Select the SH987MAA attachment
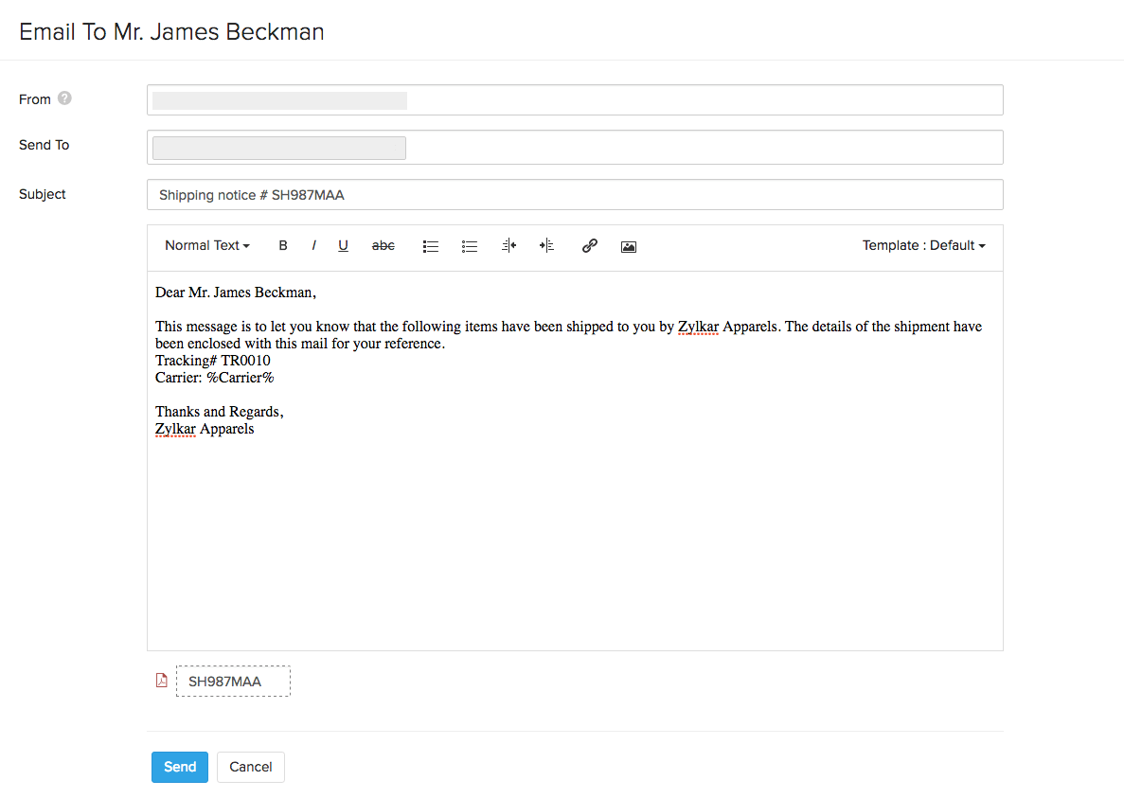The image size is (1124, 798). (x=232, y=680)
